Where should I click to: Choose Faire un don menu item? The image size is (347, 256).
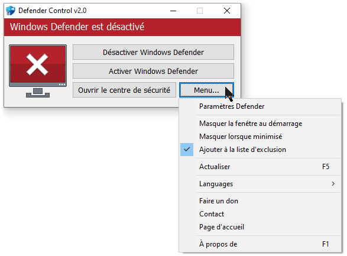tap(260, 201)
